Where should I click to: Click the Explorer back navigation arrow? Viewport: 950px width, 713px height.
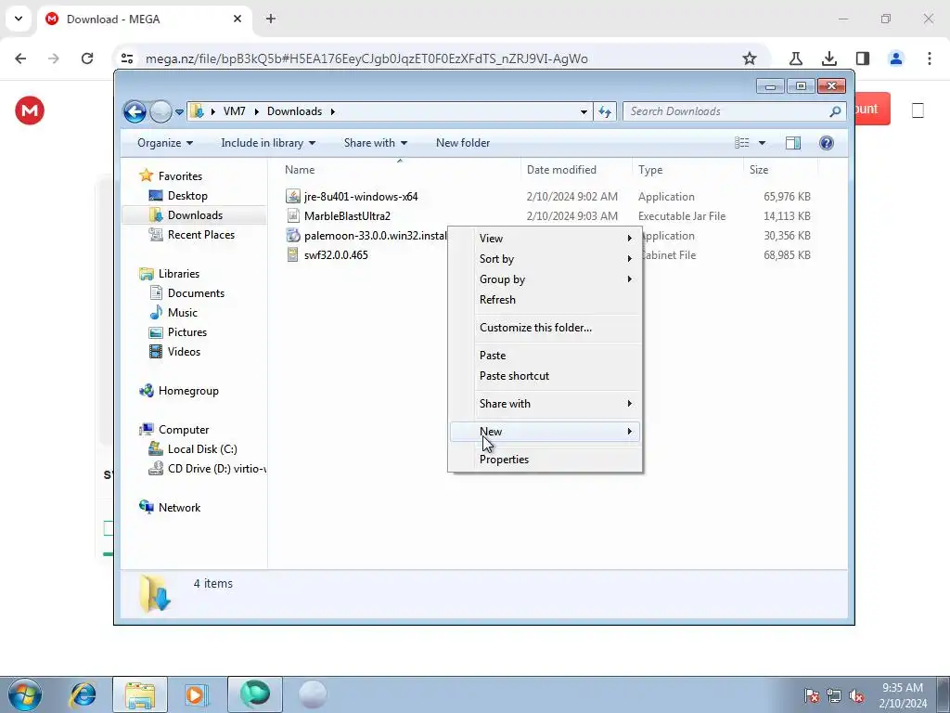coord(135,111)
